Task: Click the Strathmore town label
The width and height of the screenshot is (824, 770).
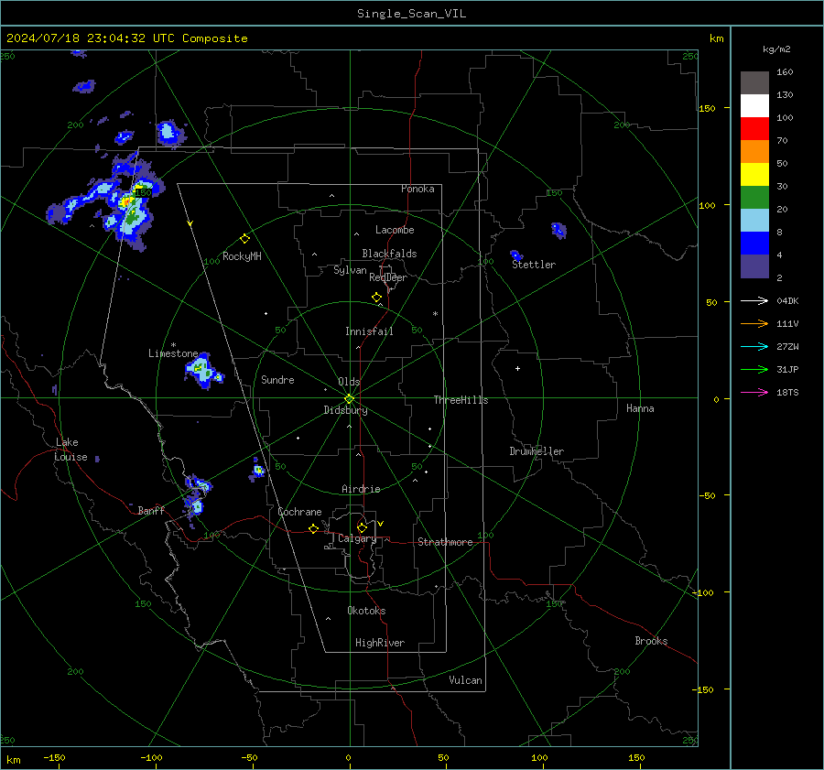Action: coord(445,542)
